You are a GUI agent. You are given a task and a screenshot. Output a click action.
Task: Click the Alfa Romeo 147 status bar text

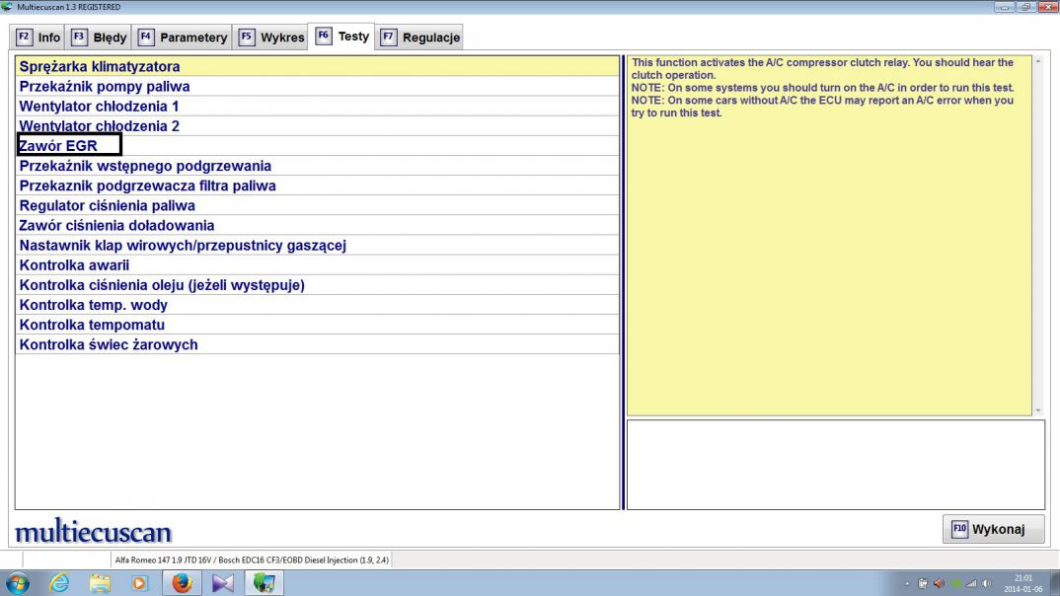click(252, 560)
